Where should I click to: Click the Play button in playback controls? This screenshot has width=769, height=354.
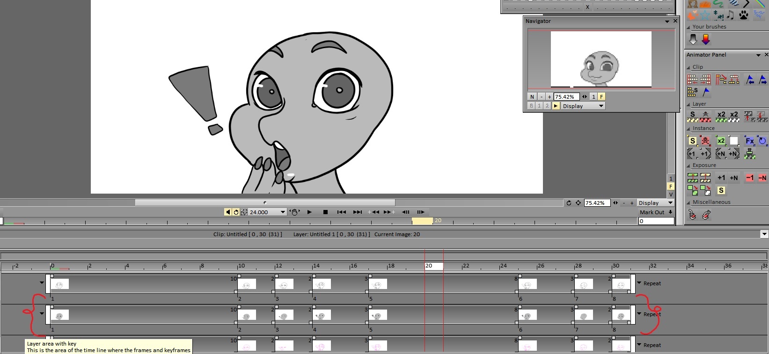309,212
